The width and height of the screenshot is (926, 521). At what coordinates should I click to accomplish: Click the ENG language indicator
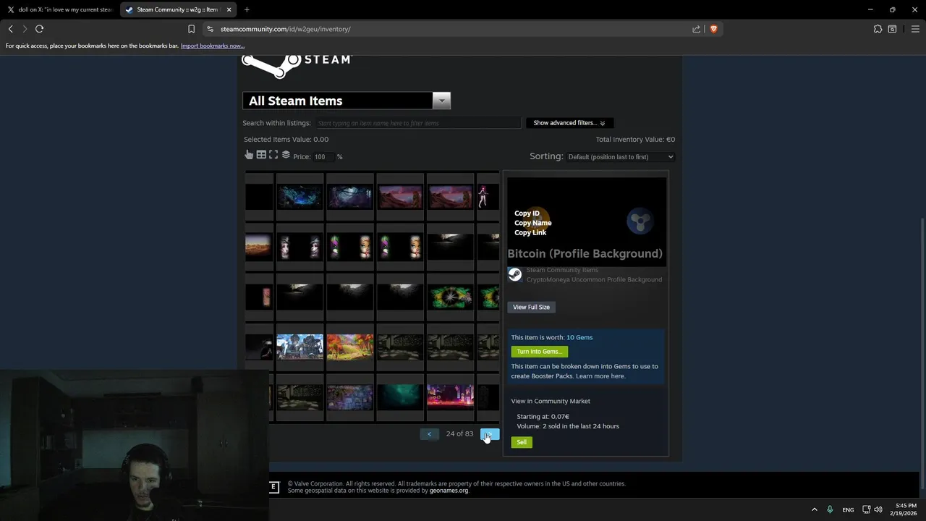(x=848, y=509)
